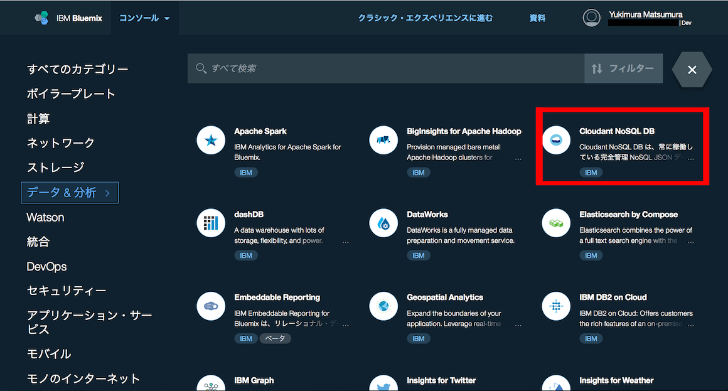Click the IBM tag under Elasticsearch by Compose
The height and width of the screenshot is (391, 728).
click(591, 255)
